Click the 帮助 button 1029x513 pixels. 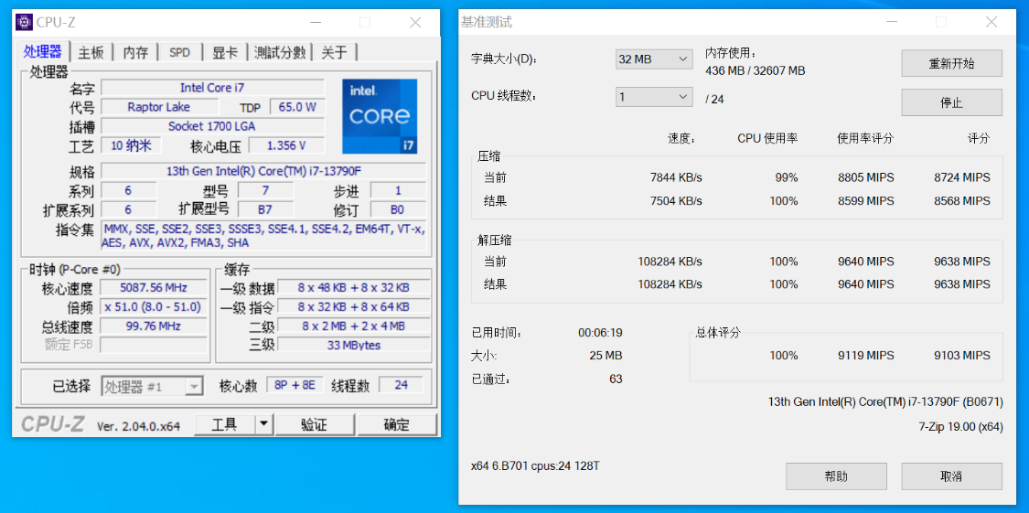pyautogui.click(x=836, y=476)
